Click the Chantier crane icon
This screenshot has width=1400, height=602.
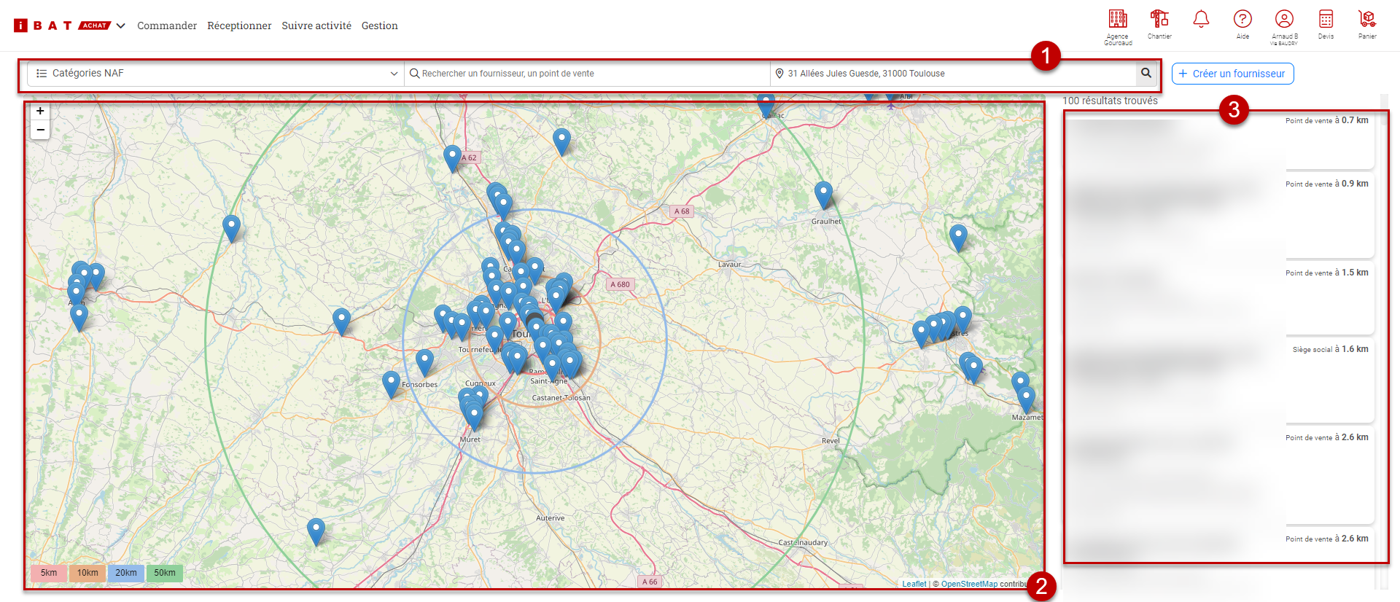pos(1159,20)
